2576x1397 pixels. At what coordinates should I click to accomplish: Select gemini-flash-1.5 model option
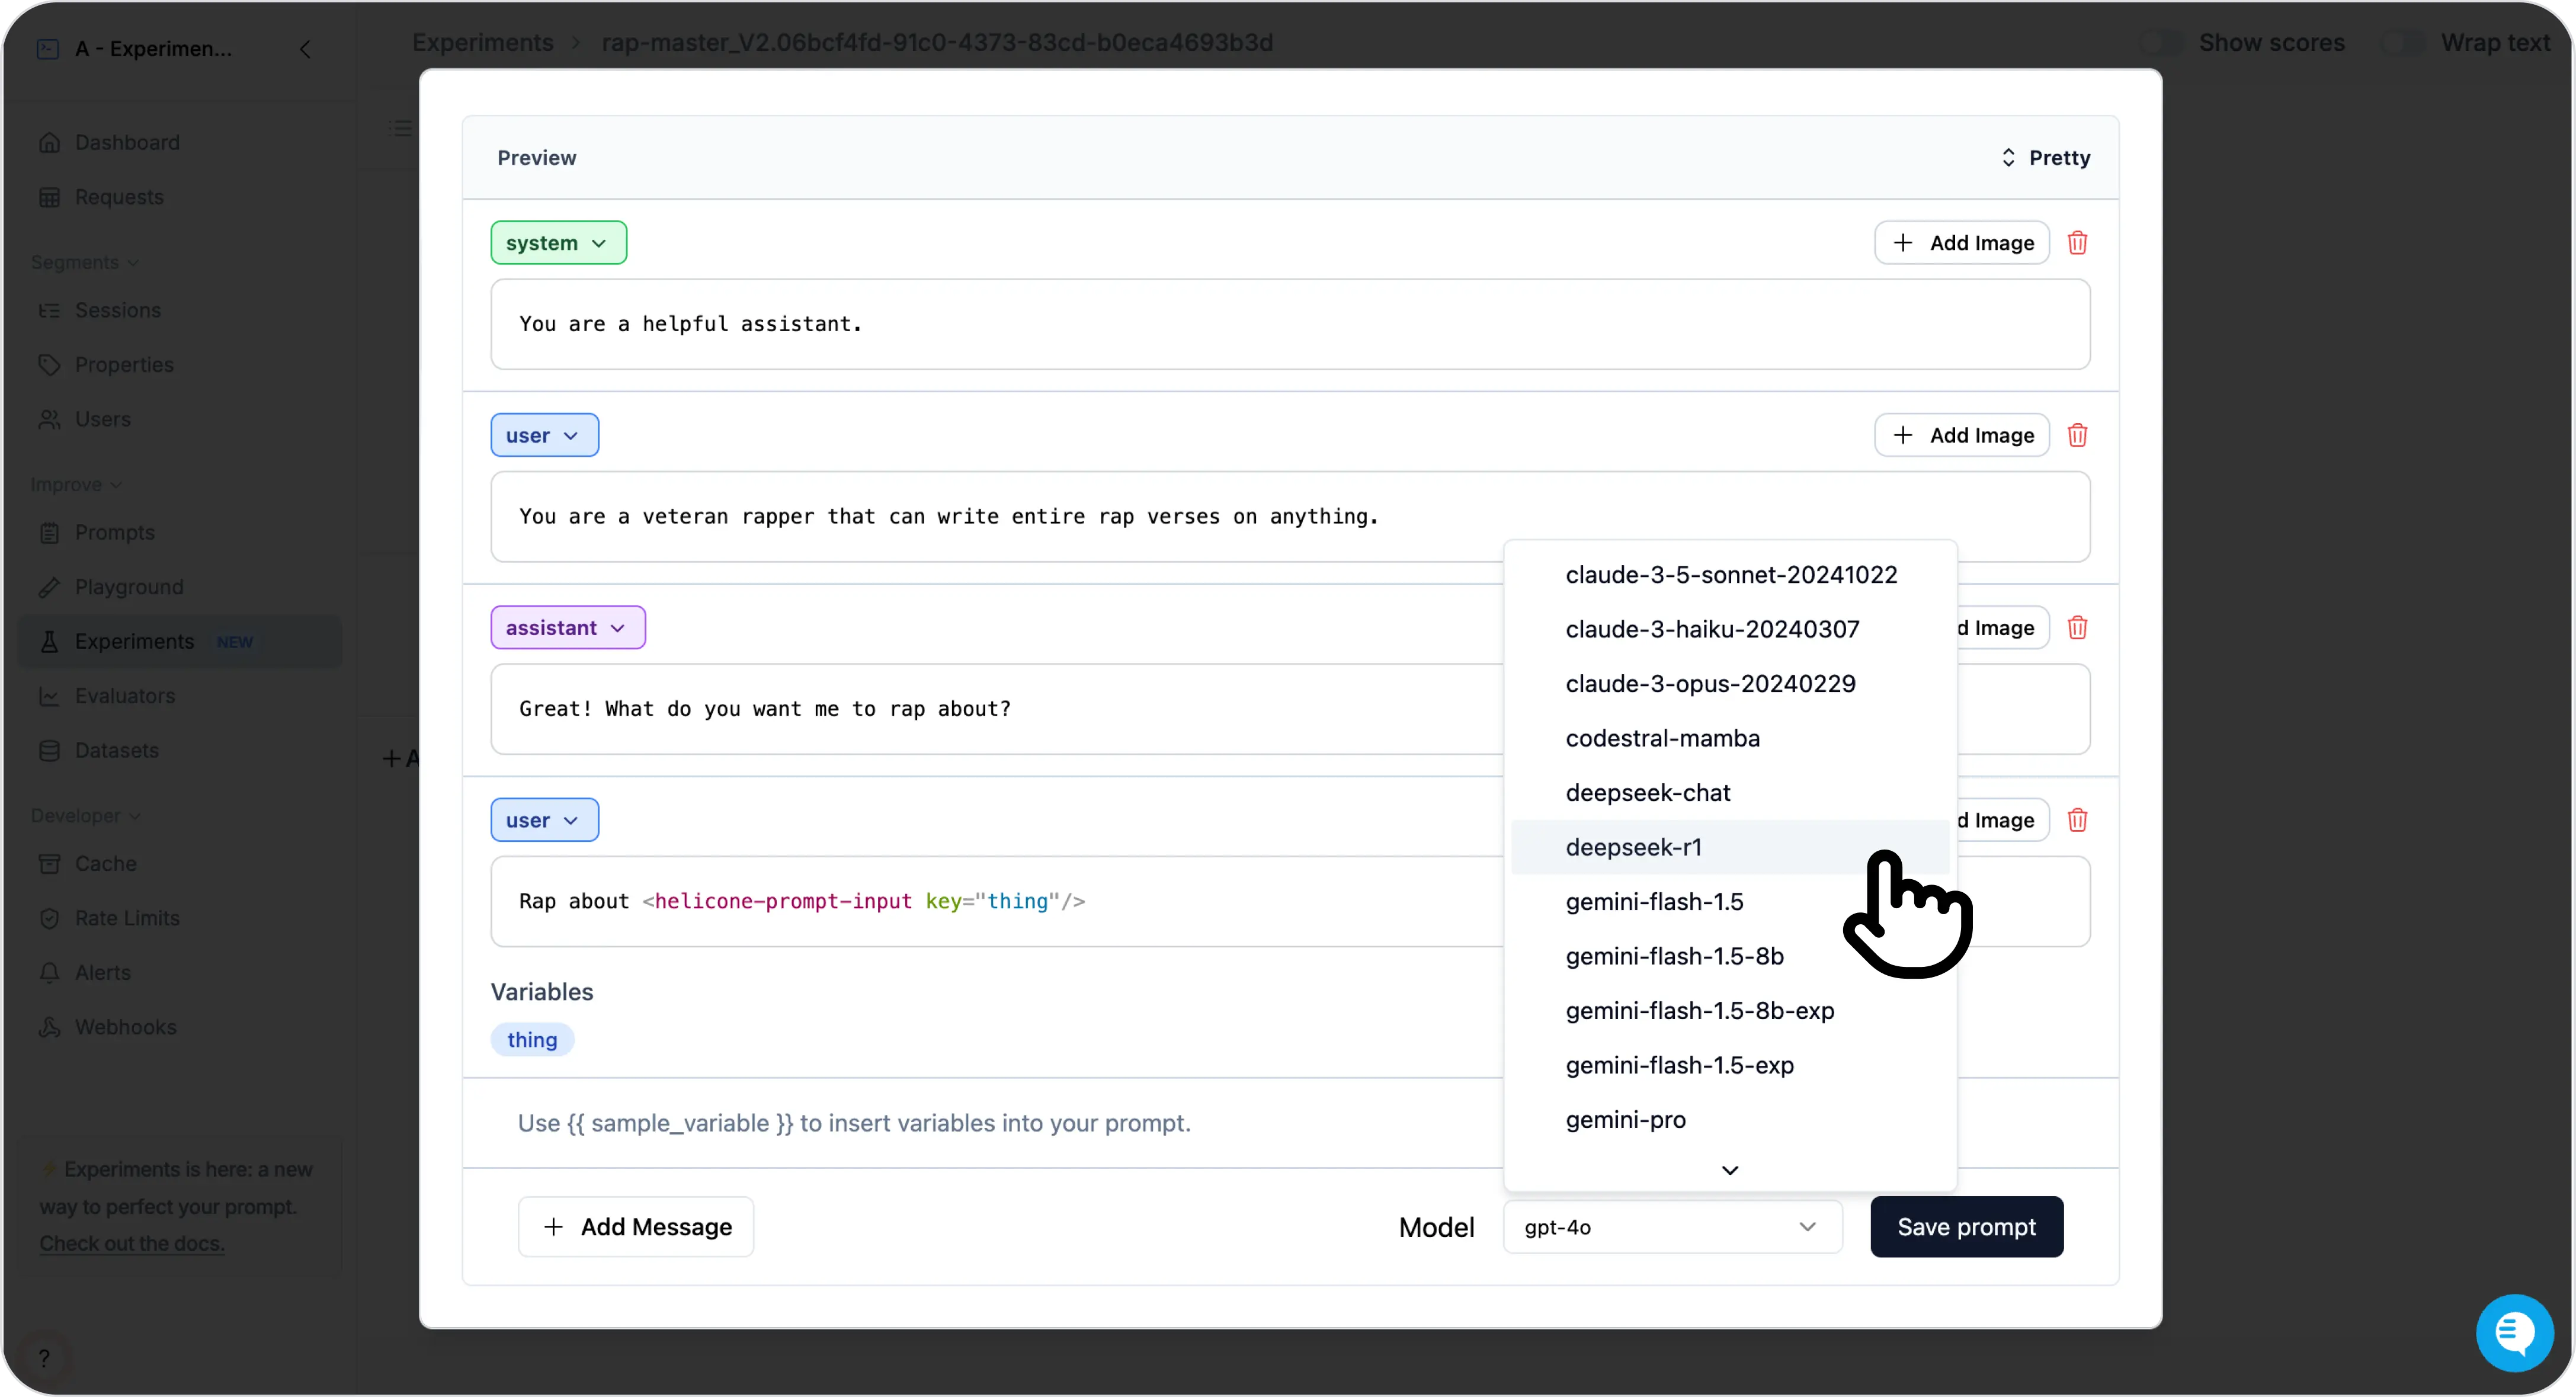[1730, 902]
